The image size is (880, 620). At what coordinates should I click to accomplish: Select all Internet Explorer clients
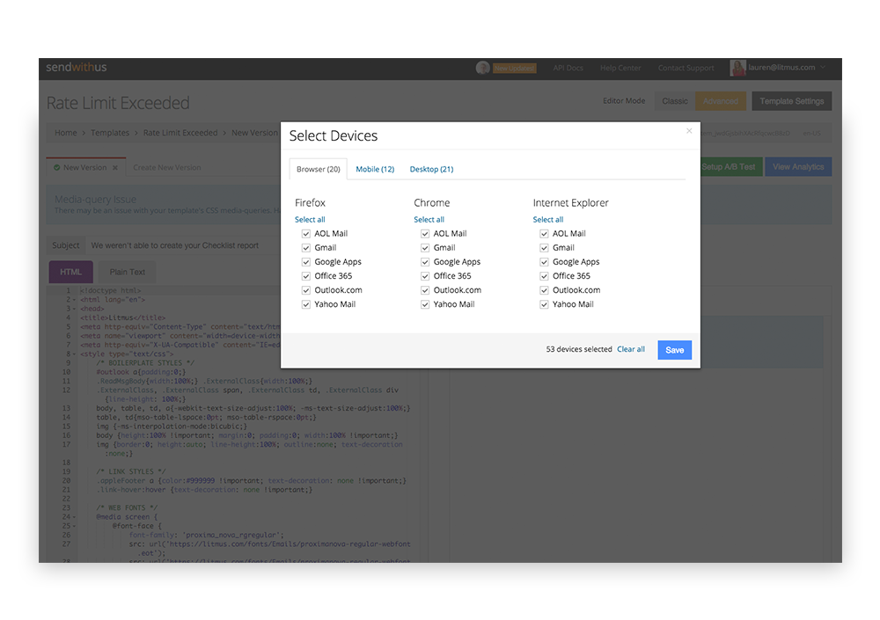[x=547, y=219]
